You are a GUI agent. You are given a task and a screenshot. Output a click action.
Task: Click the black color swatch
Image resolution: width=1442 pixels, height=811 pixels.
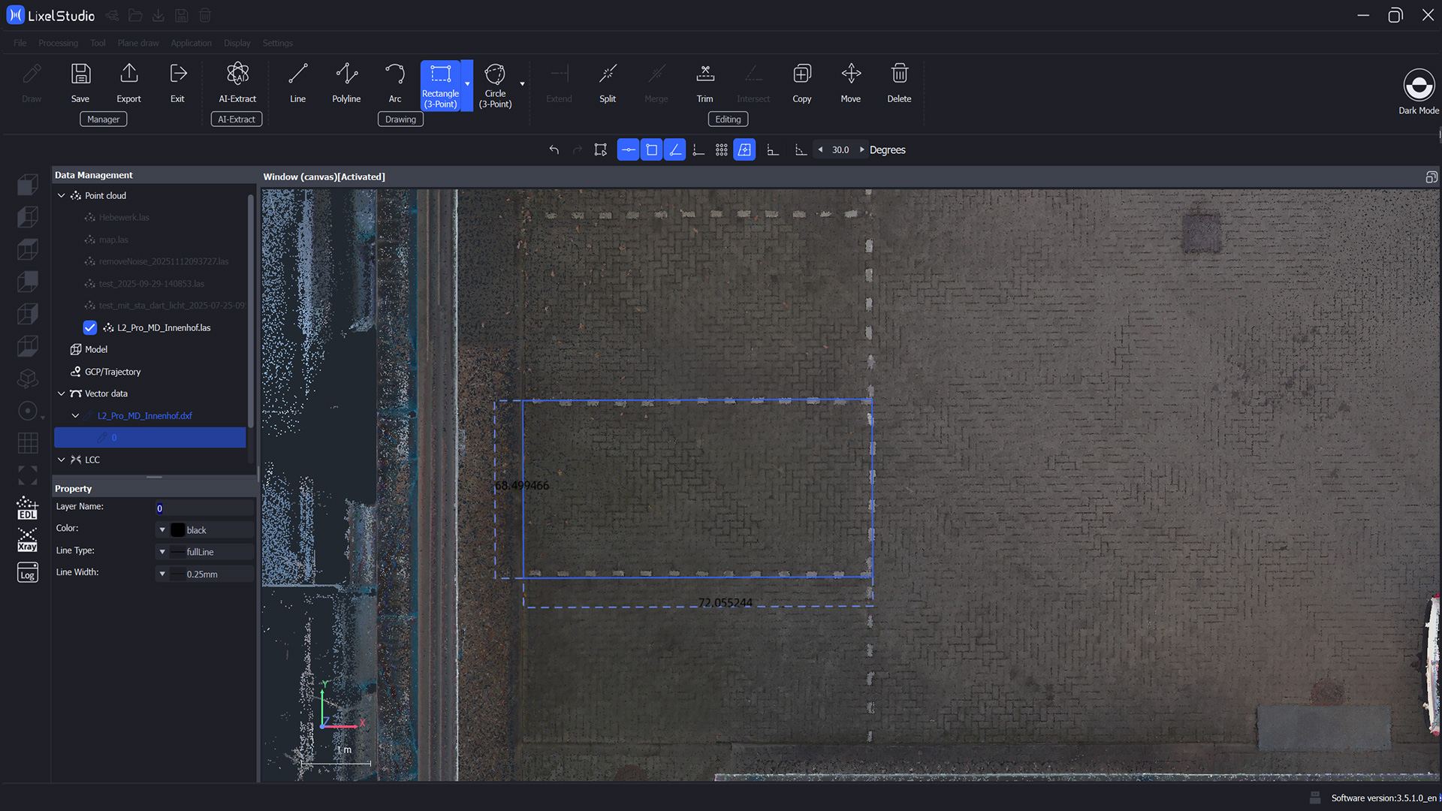[178, 530]
